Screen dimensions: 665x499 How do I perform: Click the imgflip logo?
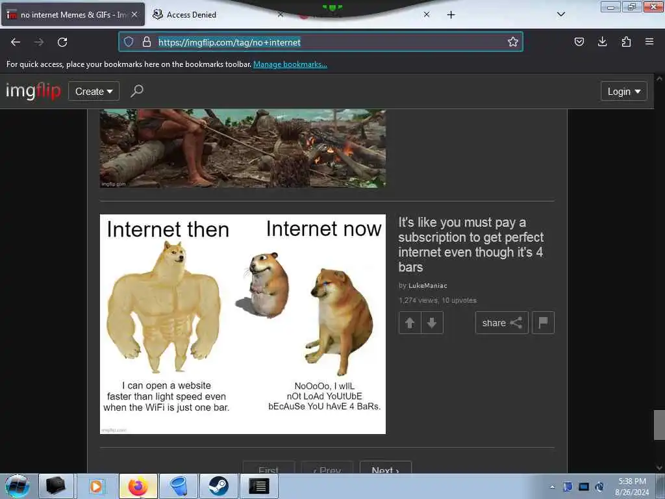pos(33,91)
